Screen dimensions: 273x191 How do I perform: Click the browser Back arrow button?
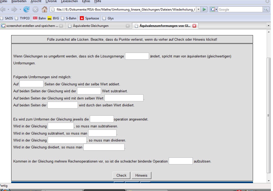(3, 10)
